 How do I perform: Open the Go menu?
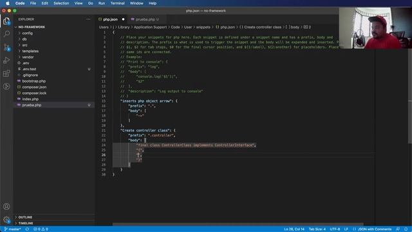pyautogui.click(x=90, y=3)
